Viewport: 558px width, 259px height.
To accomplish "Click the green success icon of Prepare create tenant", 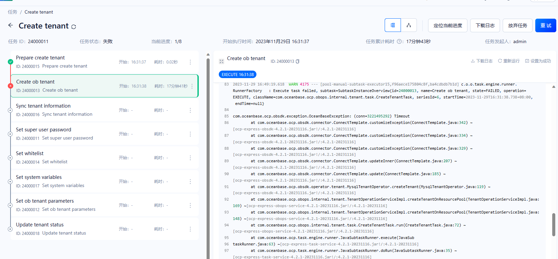I will point(11,62).
